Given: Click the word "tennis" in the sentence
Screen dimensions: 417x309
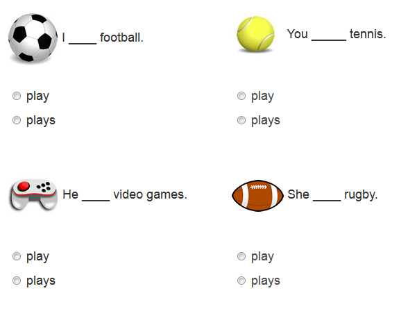Looking at the screenshot, I should pyautogui.click(x=368, y=34).
